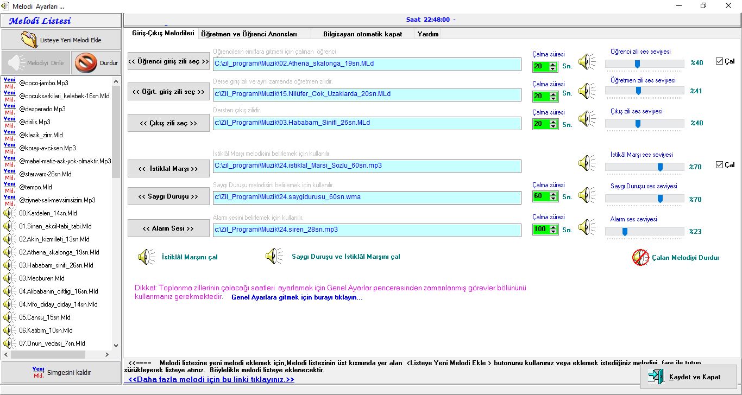Click Yeni Mld icon next to @desperado.Mp3
Screen dimensions: 742x395
9,109
